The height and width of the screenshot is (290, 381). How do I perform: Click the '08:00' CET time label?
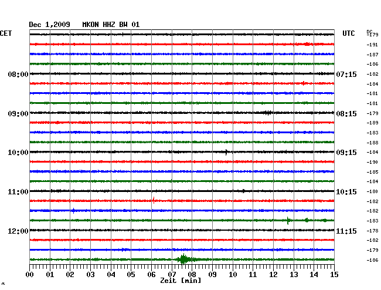[x=18, y=74]
